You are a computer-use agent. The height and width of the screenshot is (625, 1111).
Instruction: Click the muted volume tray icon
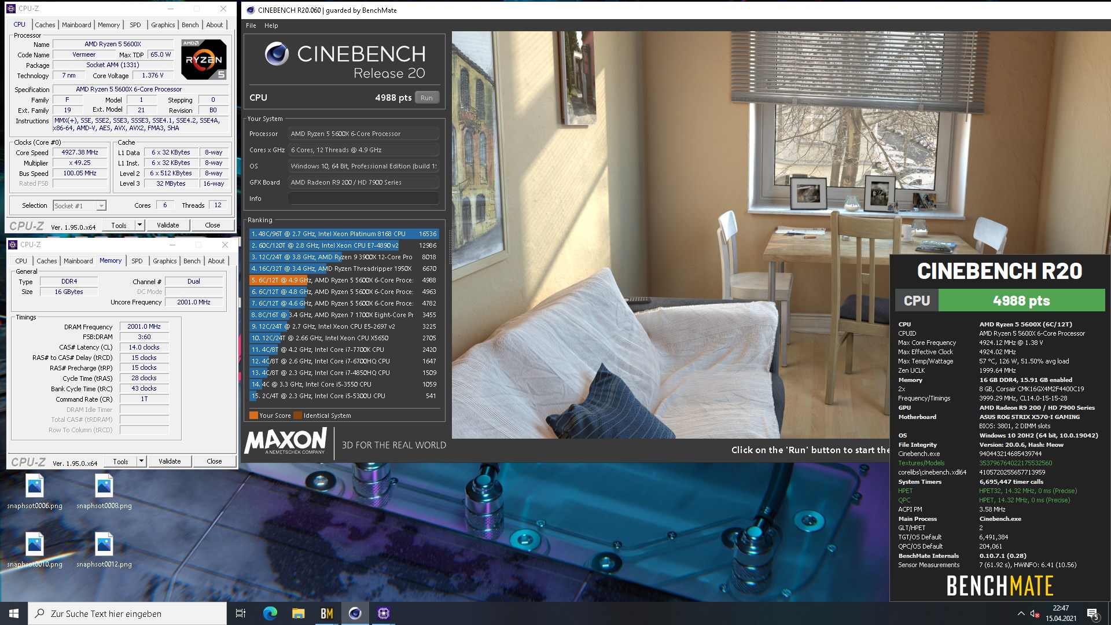pos(1035,613)
